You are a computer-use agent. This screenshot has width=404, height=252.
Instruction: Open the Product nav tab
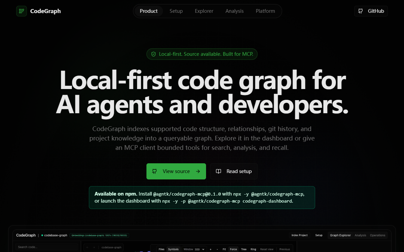tap(148, 11)
